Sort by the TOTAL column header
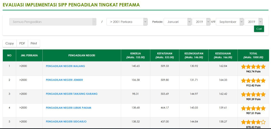The height and width of the screenshot is (129, 271). [x=253, y=55]
